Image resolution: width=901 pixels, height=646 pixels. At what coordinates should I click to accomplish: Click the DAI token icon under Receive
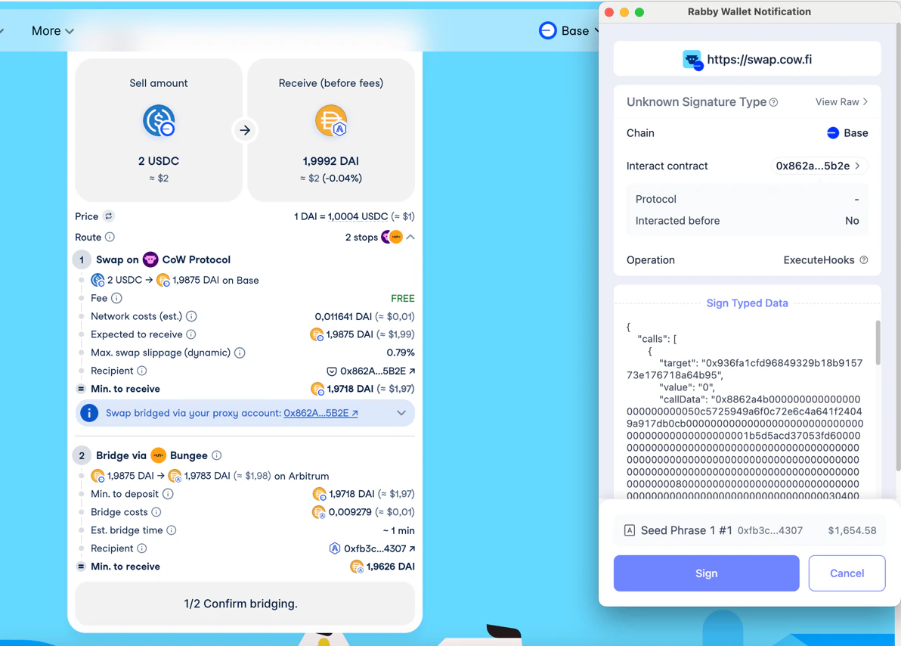coord(331,121)
